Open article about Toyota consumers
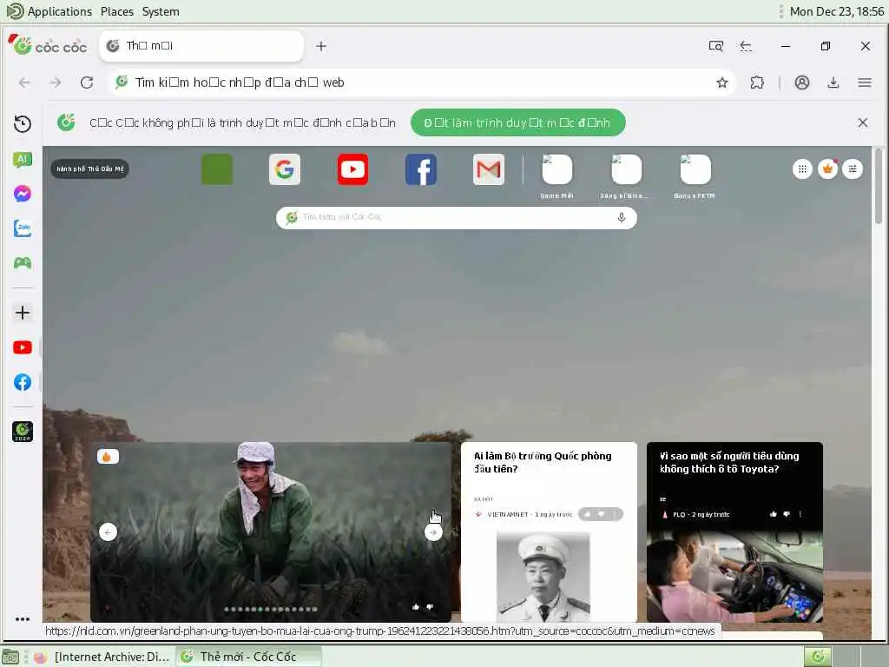The height and width of the screenshot is (667, 889). click(729, 462)
